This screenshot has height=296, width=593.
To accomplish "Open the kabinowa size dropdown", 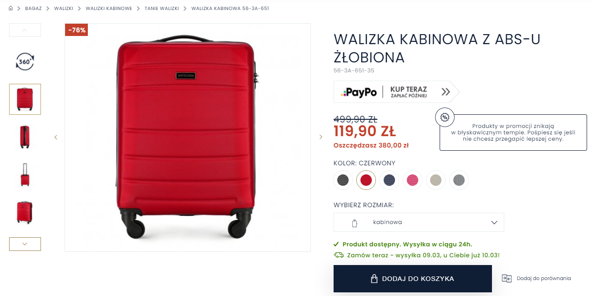I will coord(419,222).
